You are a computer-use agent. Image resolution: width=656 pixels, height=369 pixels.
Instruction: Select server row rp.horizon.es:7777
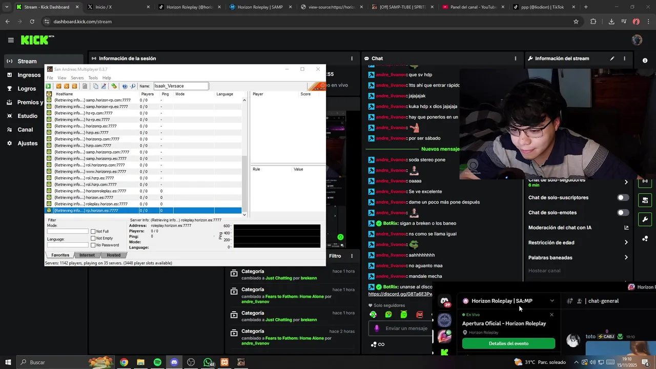click(143, 211)
